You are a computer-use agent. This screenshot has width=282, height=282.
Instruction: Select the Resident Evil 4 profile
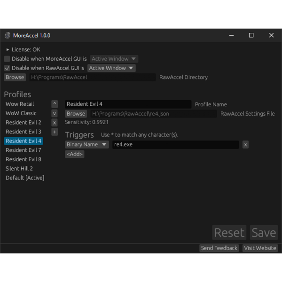(23, 141)
